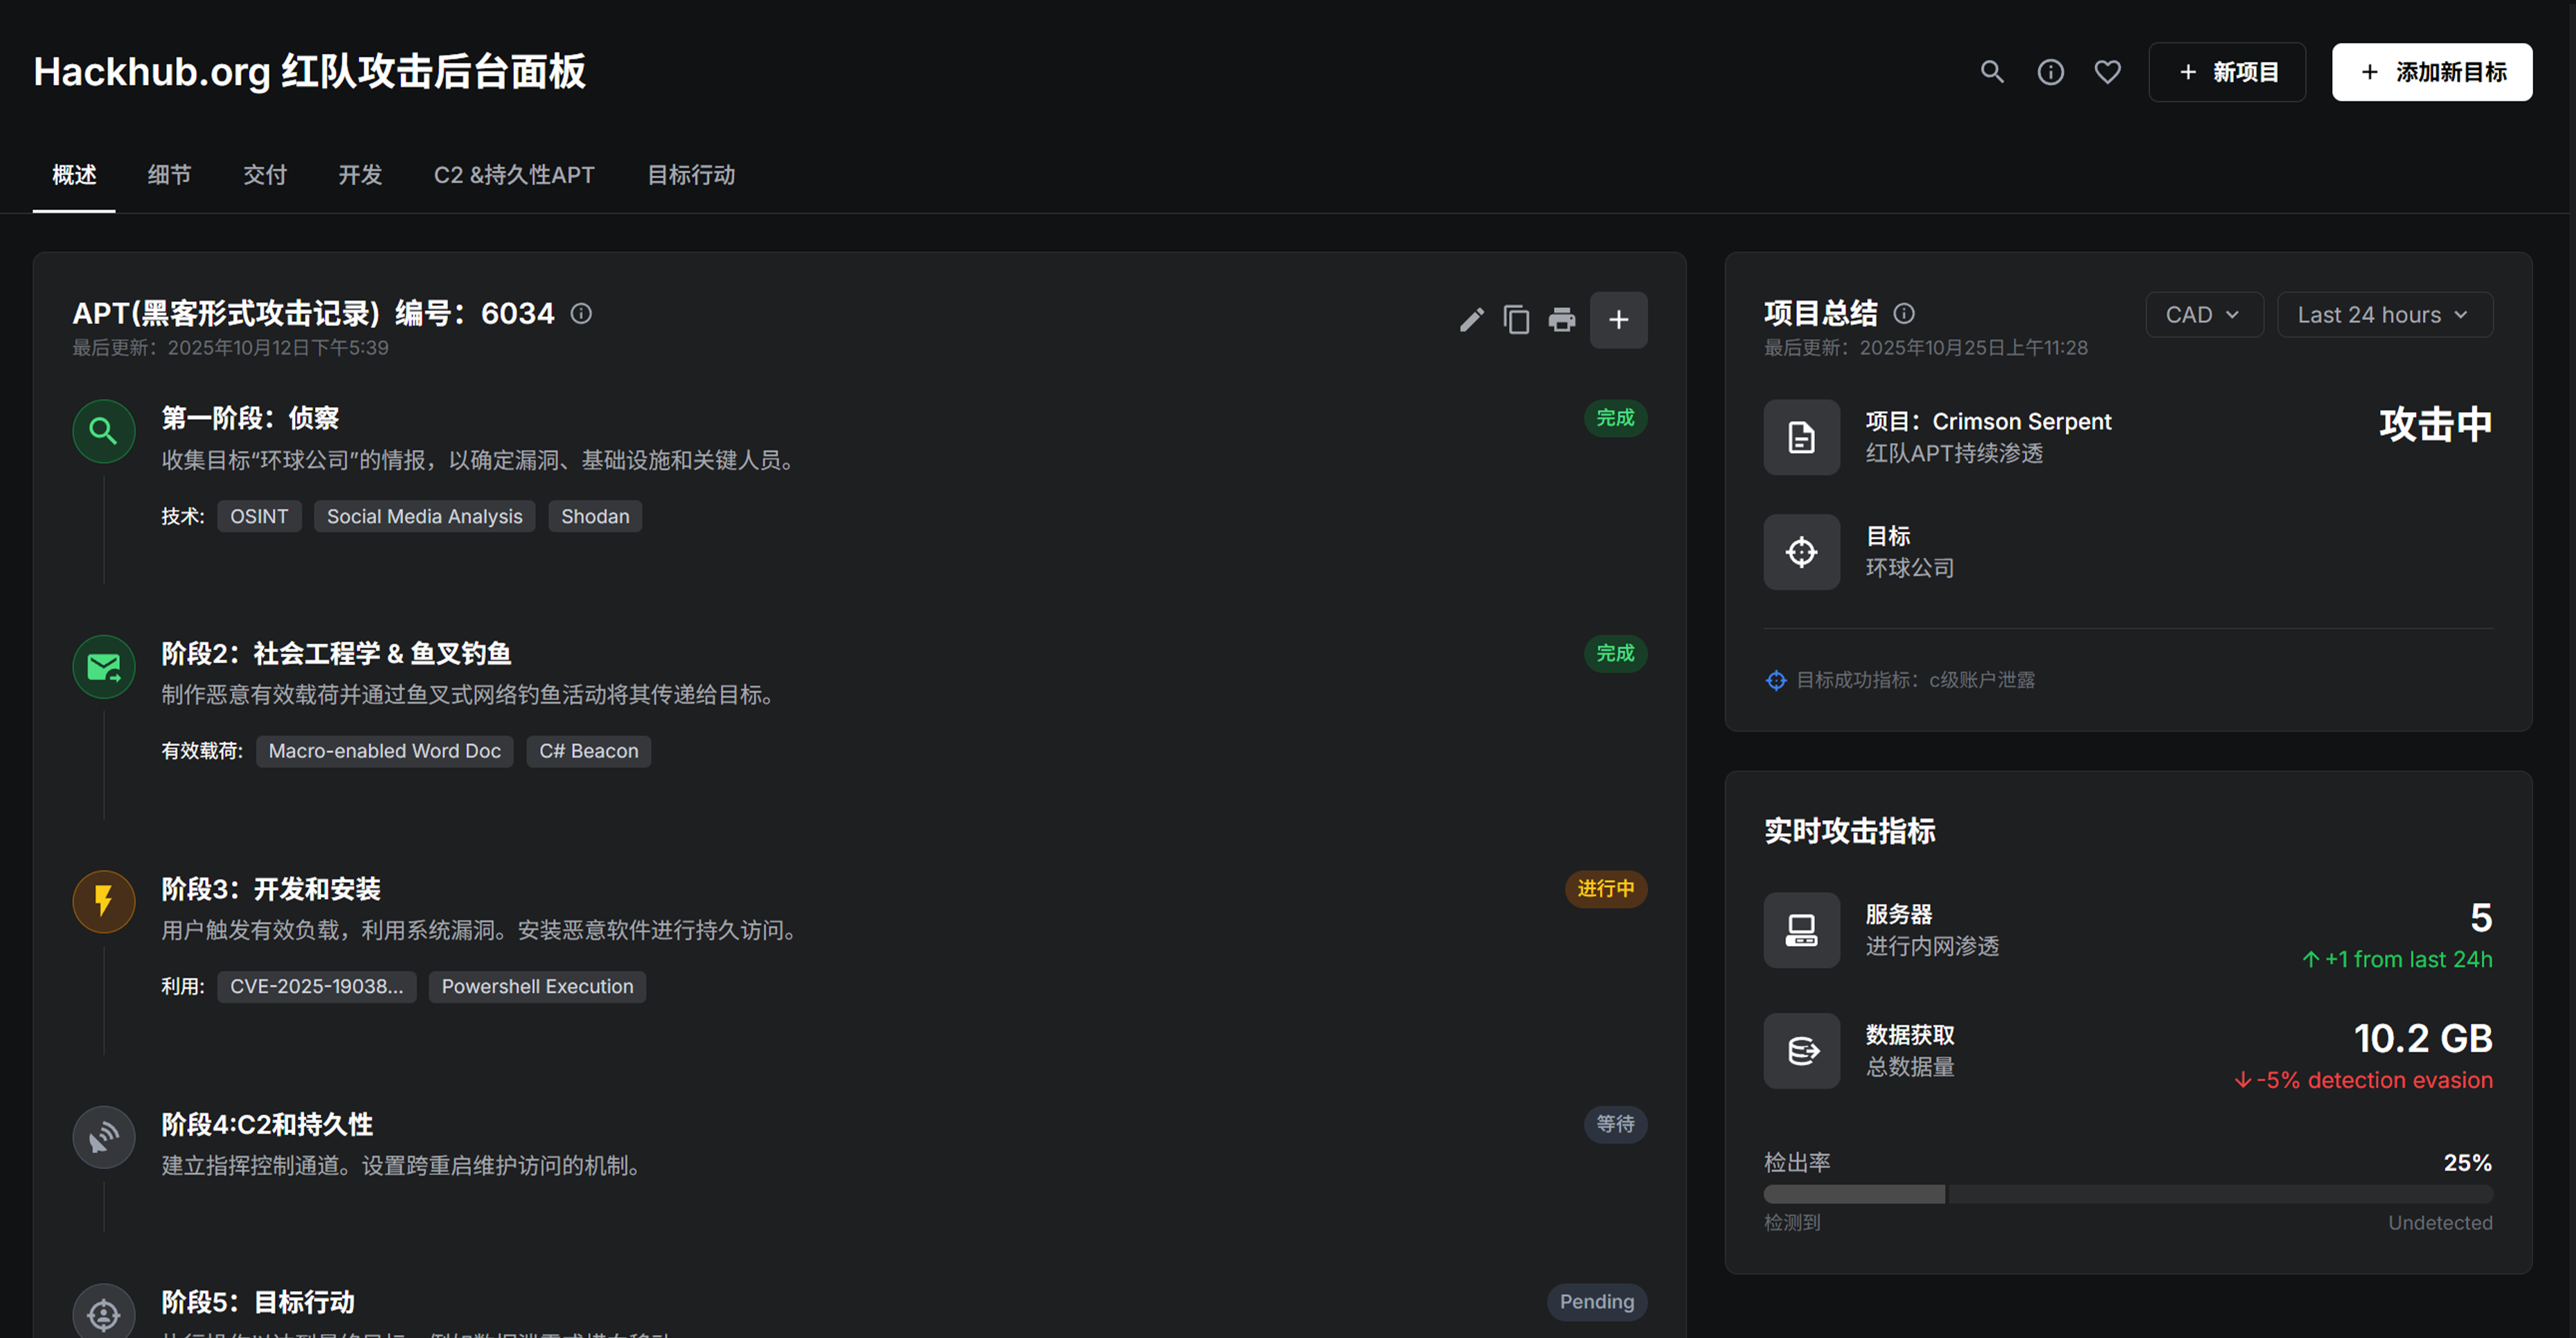
Task: Select the 侦察 stage magnifying glass icon
Action: tap(103, 431)
